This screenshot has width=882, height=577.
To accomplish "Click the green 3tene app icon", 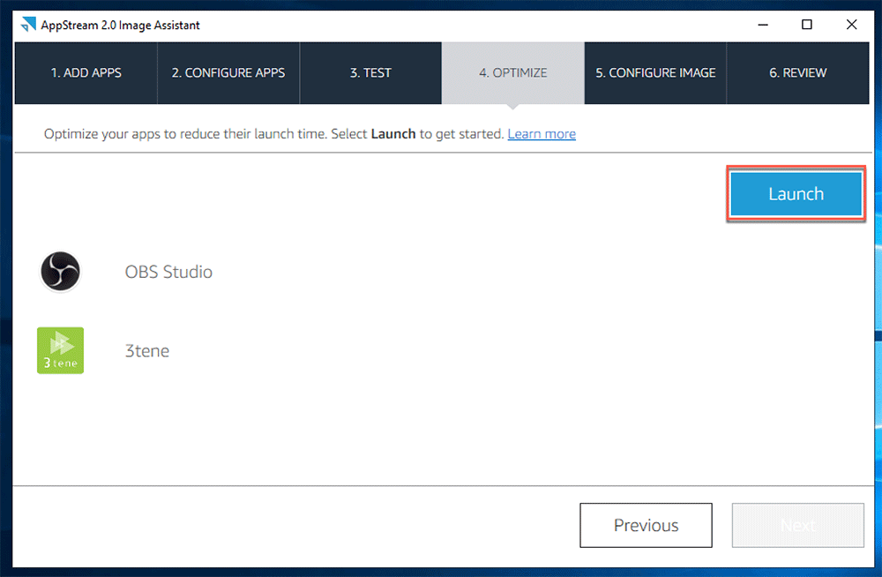I will tap(60, 350).
